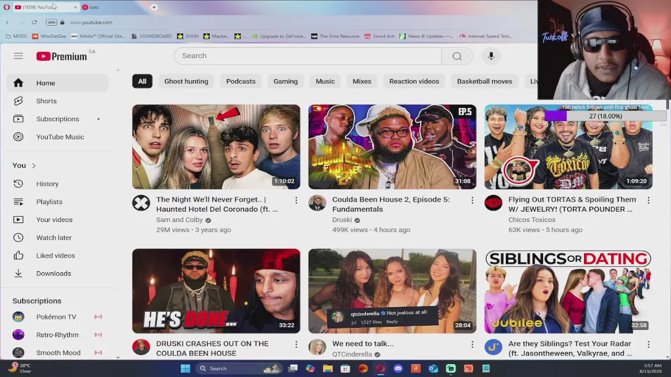The image size is (671, 377).
Task: Open QTCinderella channel name link
Action: pos(352,354)
